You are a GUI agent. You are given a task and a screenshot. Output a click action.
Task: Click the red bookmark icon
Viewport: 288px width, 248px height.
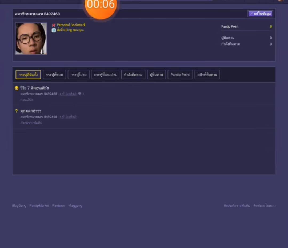[54, 25]
